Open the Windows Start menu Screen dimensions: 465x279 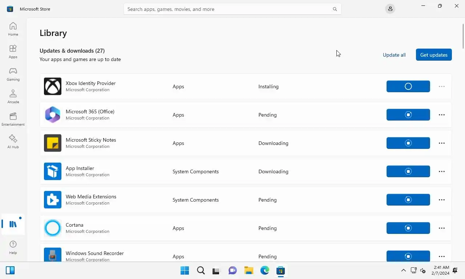tap(185, 271)
